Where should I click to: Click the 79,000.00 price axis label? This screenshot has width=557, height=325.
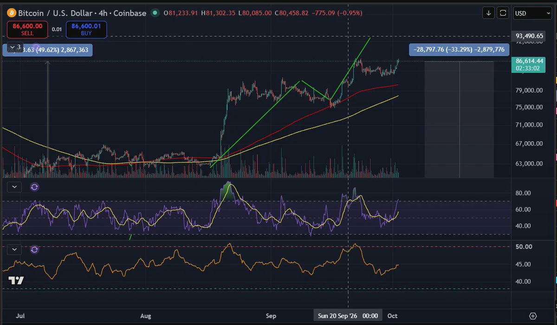point(529,90)
